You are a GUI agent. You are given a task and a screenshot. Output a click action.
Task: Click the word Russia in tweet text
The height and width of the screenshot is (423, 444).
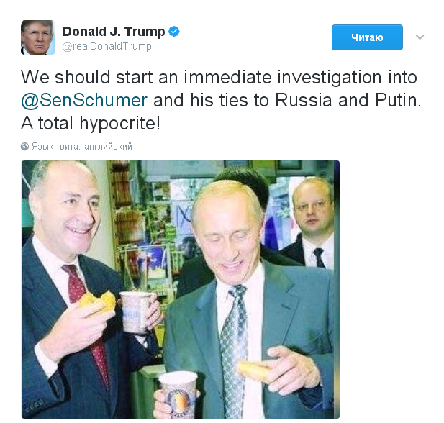[x=303, y=100]
